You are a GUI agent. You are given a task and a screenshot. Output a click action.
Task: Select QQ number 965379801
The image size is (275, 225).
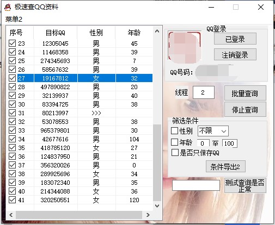coord(55,130)
